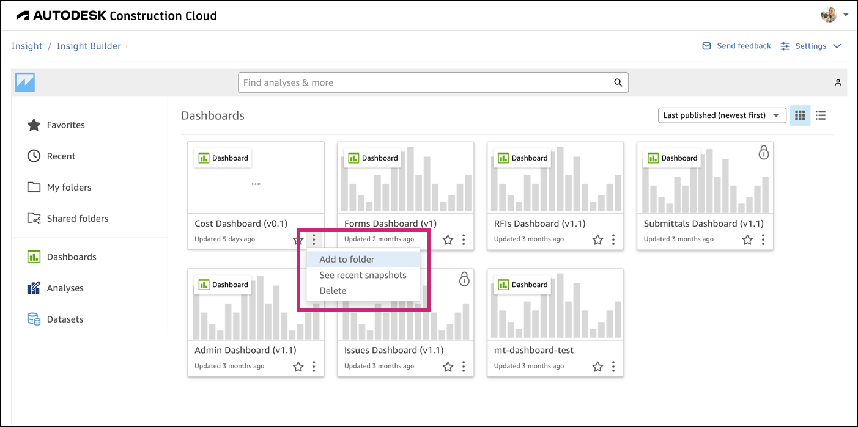Choose Delete from the context menu
This screenshot has width=858, height=427.
coord(333,291)
